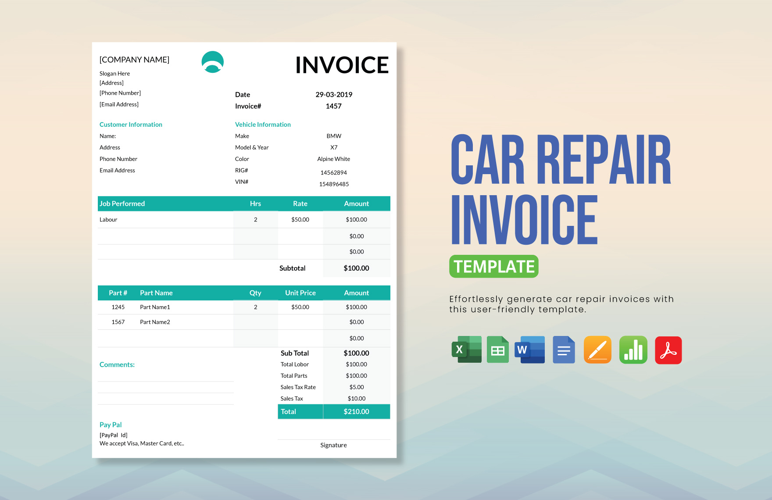Click invoice number 1457

(333, 106)
